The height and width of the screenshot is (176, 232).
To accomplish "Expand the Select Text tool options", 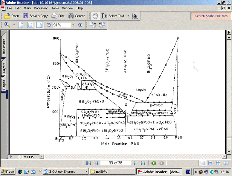I will tap(128, 16).
